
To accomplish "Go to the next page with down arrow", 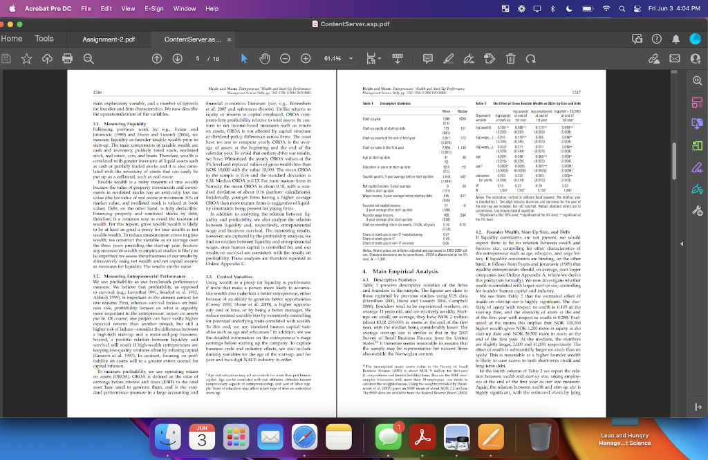I will tap(177, 59).
